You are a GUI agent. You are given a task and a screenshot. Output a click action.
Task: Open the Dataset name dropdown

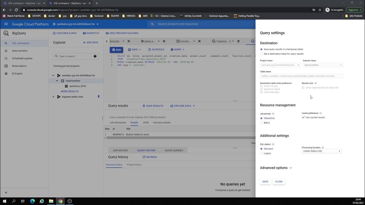point(323,65)
